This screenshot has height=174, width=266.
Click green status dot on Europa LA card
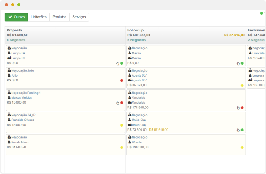pyautogui.click(x=121, y=63)
